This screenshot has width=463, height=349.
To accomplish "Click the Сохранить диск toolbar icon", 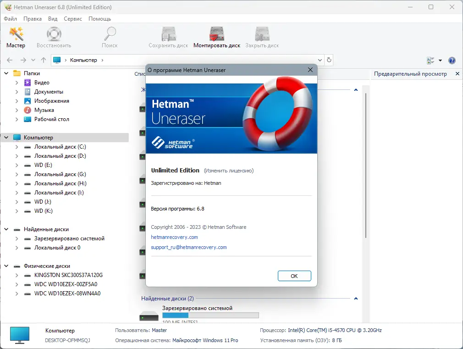I will (x=168, y=37).
